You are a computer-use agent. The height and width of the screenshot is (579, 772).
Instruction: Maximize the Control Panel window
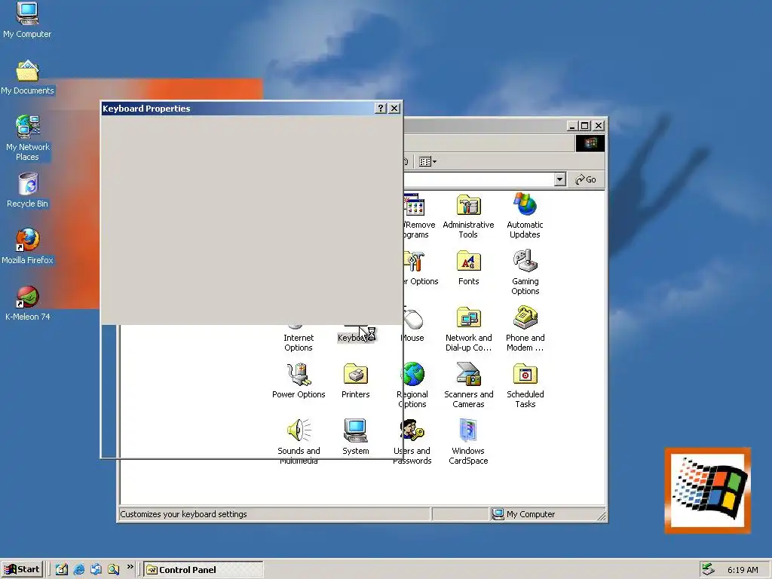(x=584, y=126)
